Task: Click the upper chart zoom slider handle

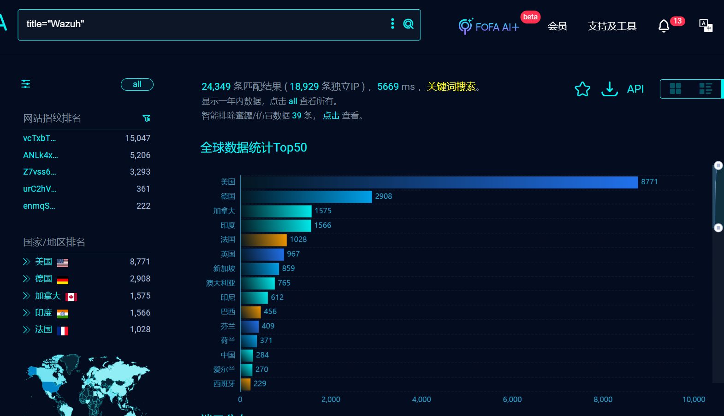Action: (x=718, y=165)
